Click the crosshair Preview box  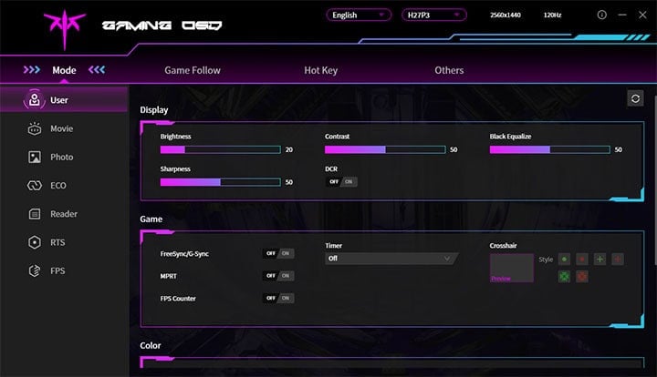click(x=511, y=268)
